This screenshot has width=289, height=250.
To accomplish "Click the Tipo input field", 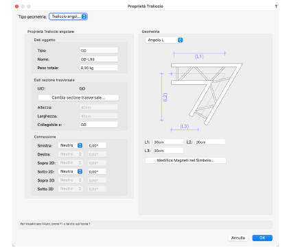I will coord(99,51).
